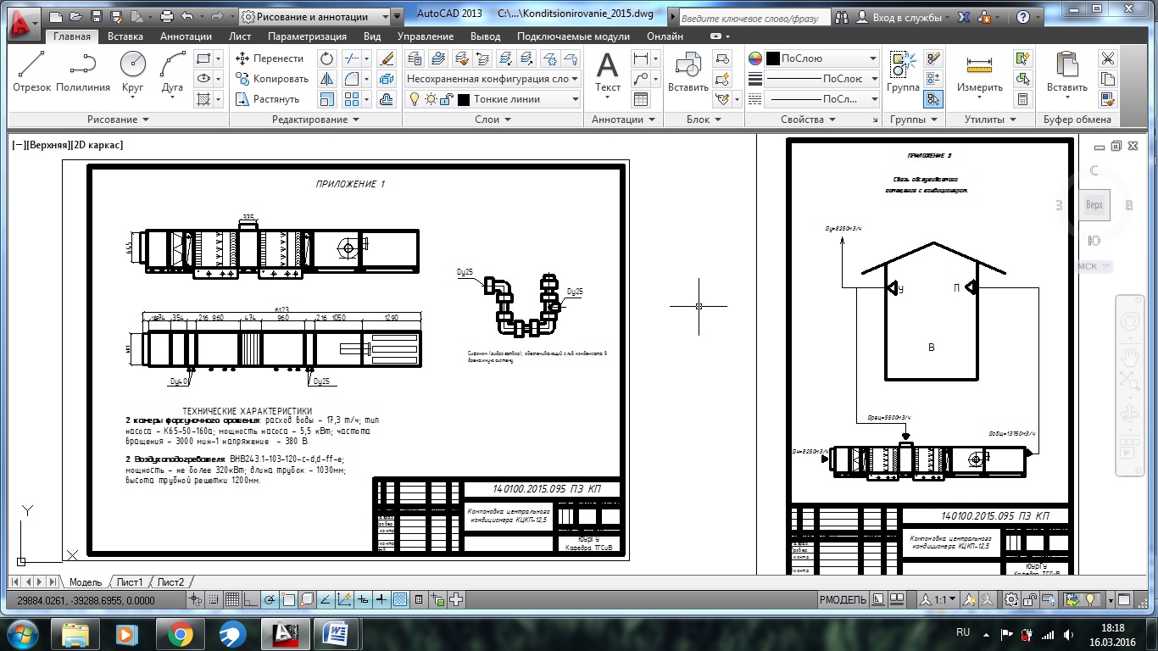Toggle polar tracking in status bar
The height and width of the screenshot is (651, 1158).
[x=270, y=599]
